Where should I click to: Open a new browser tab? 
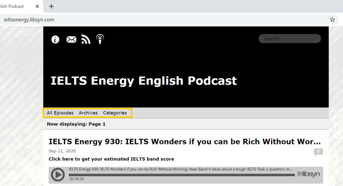51,6
